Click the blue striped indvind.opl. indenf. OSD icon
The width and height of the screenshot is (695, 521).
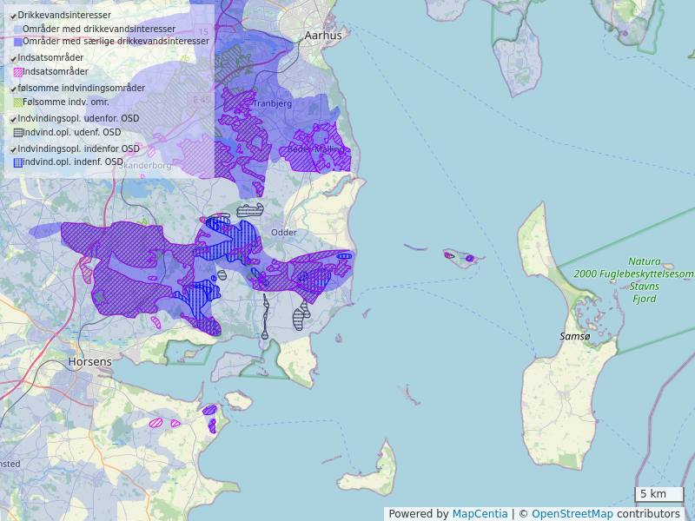click(18, 162)
